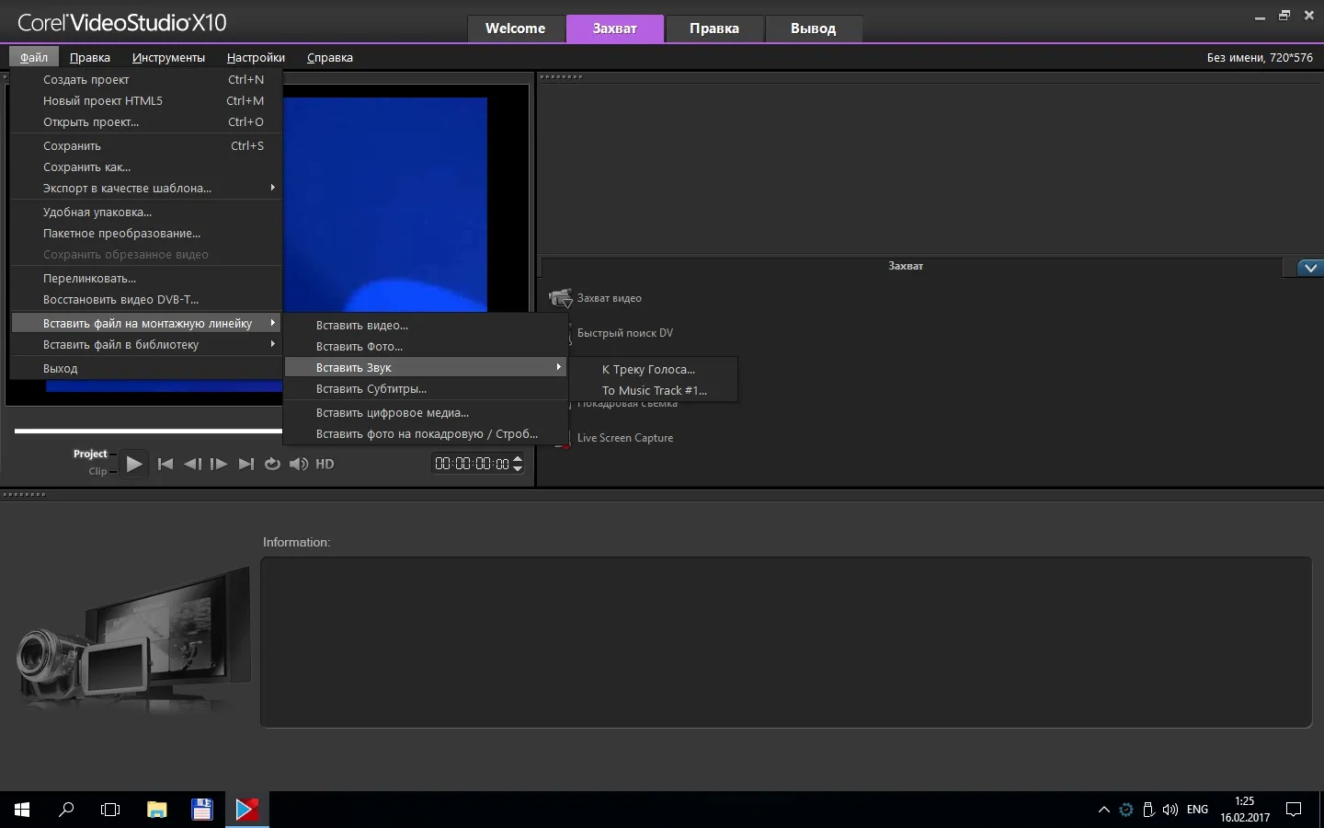Click VideoStudio icon on taskbar
The width and height of the screenshot is (1324, 828).
(x=246, y=810)
